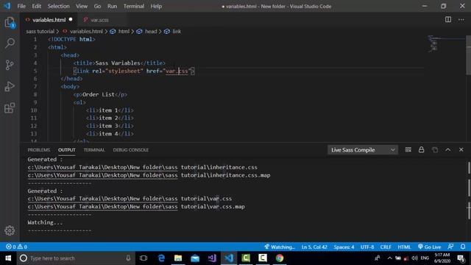Select the variables.html editor tab
Viewport: 471px width, 265px height.
tap(49, 20)
